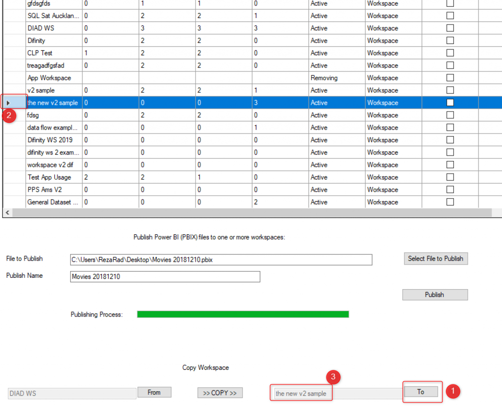The height and width of the screenshot is (406, 502).
Task: Click the Publish button
Action: point(435,294)
